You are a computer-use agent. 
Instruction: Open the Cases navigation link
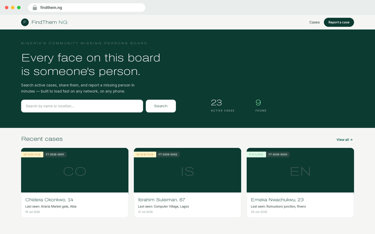click(314, 22)
